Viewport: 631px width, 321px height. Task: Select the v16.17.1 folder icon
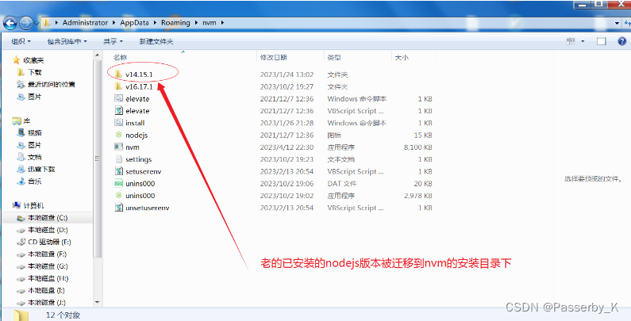(x=118, y=86)
